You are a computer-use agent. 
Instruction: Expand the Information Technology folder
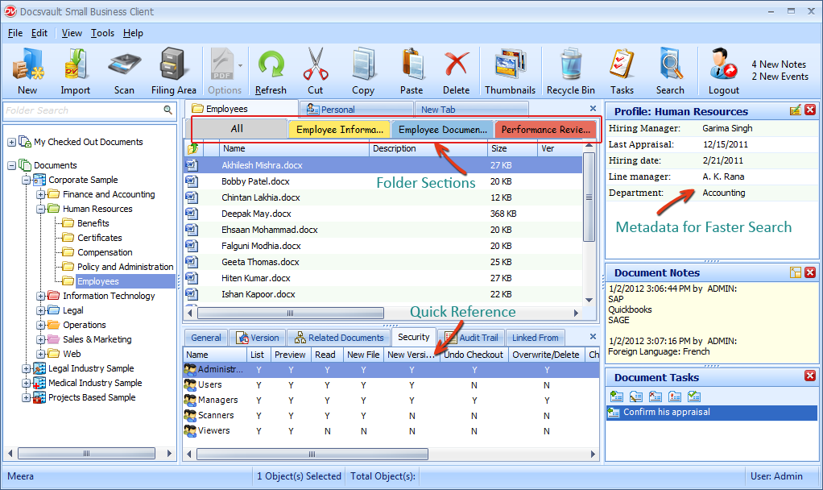point(40,297)
